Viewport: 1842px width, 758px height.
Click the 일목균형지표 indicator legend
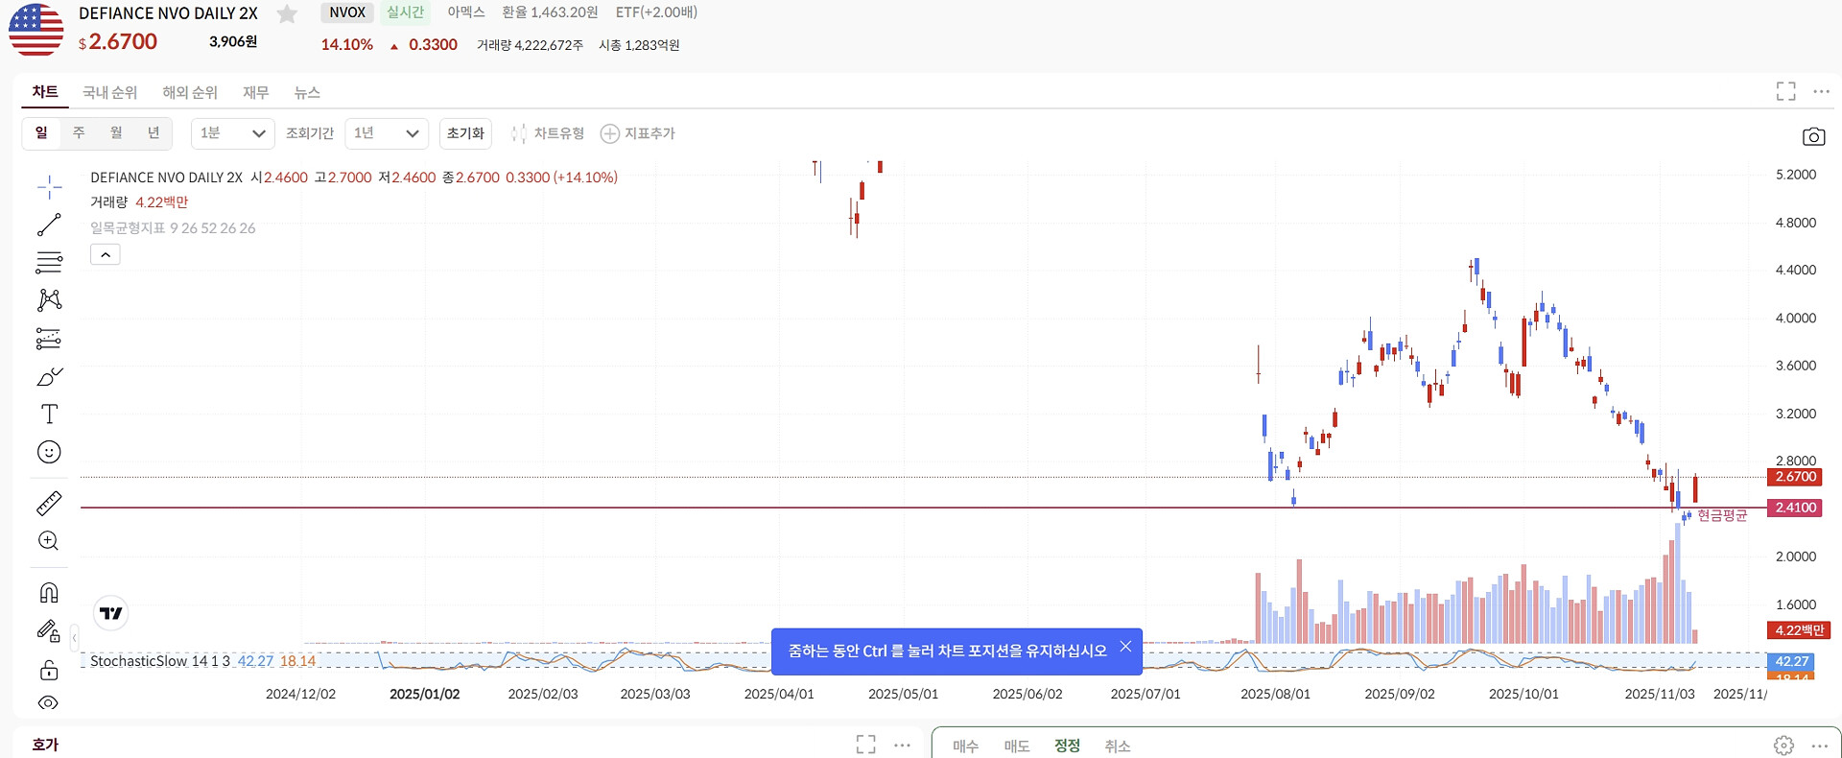pos(173,228)
